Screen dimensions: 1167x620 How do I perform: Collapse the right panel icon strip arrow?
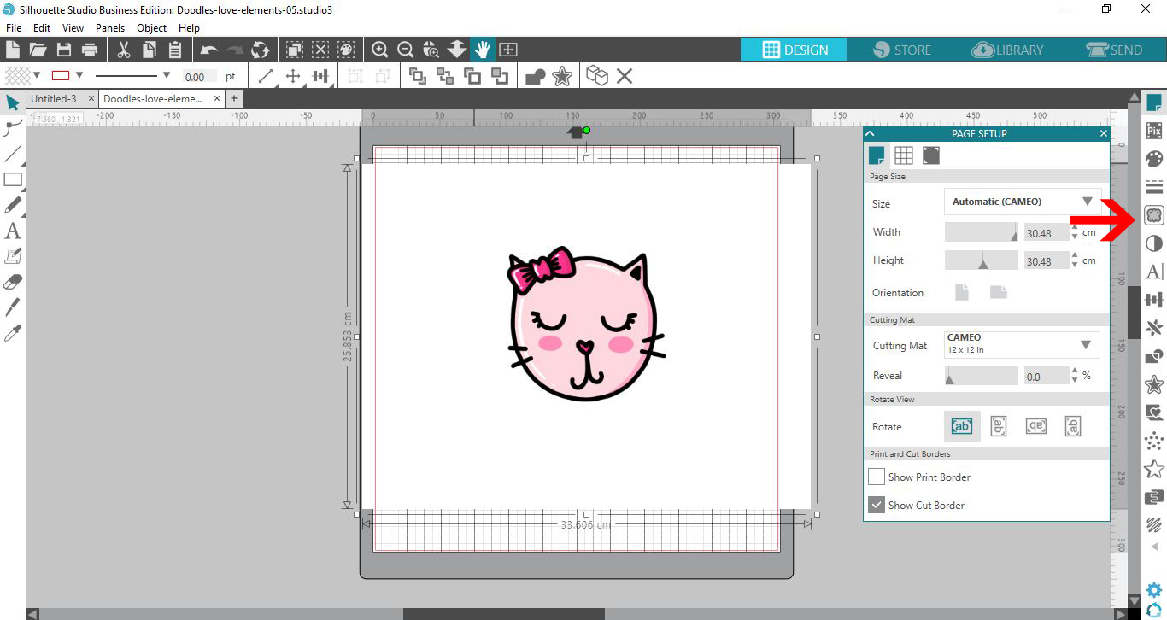[x=1154, y=547]
